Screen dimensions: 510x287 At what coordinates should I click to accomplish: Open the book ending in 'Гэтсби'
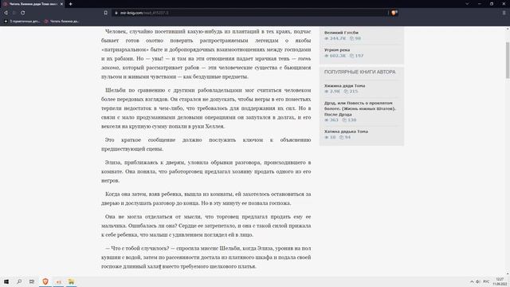(341, 33)
